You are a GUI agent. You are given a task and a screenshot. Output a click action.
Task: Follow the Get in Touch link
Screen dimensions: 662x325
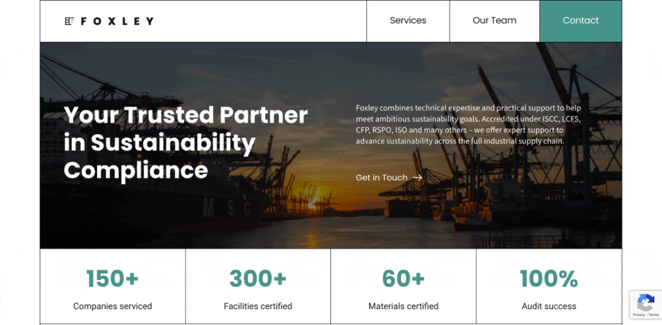[x=382, y=178]
